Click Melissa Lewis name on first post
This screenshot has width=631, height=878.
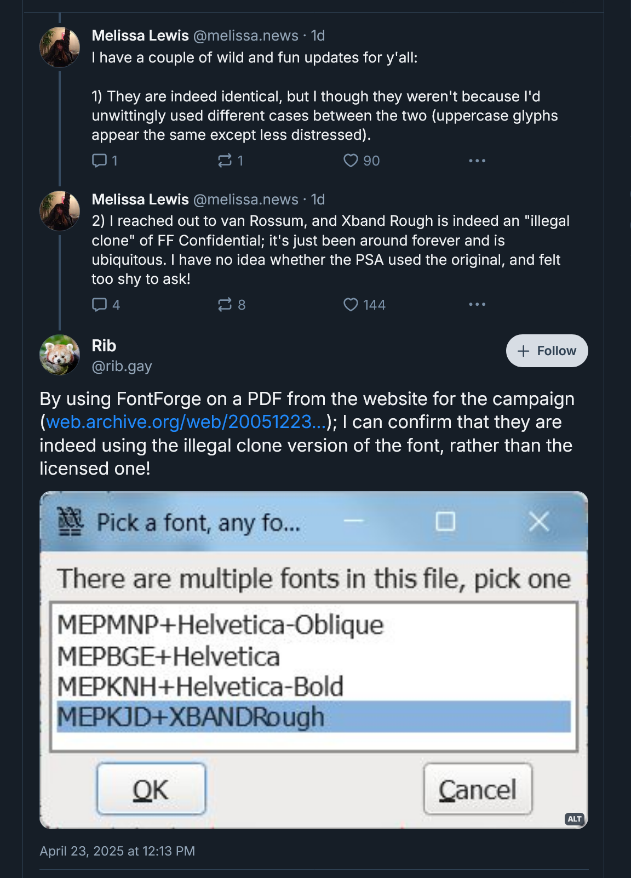pos(140,36)
